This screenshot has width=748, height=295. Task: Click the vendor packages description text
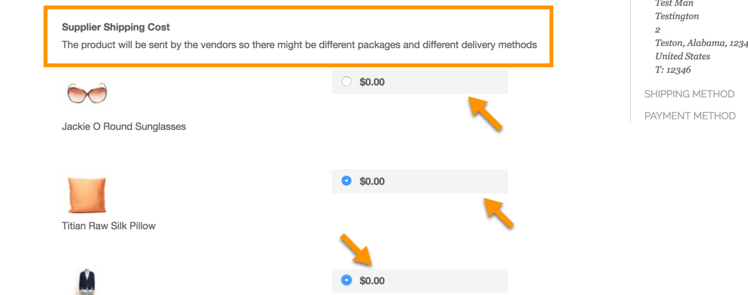[x=299, y=45]
